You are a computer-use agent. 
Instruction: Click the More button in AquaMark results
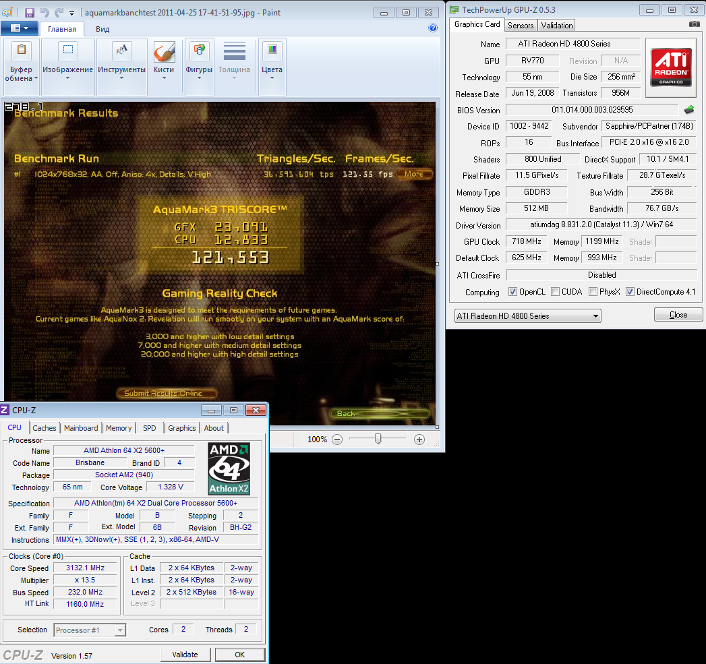414,174
